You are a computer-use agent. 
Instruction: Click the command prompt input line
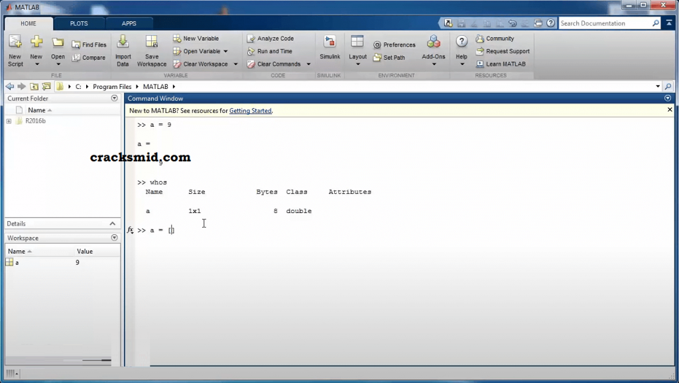tap(405, 230)
